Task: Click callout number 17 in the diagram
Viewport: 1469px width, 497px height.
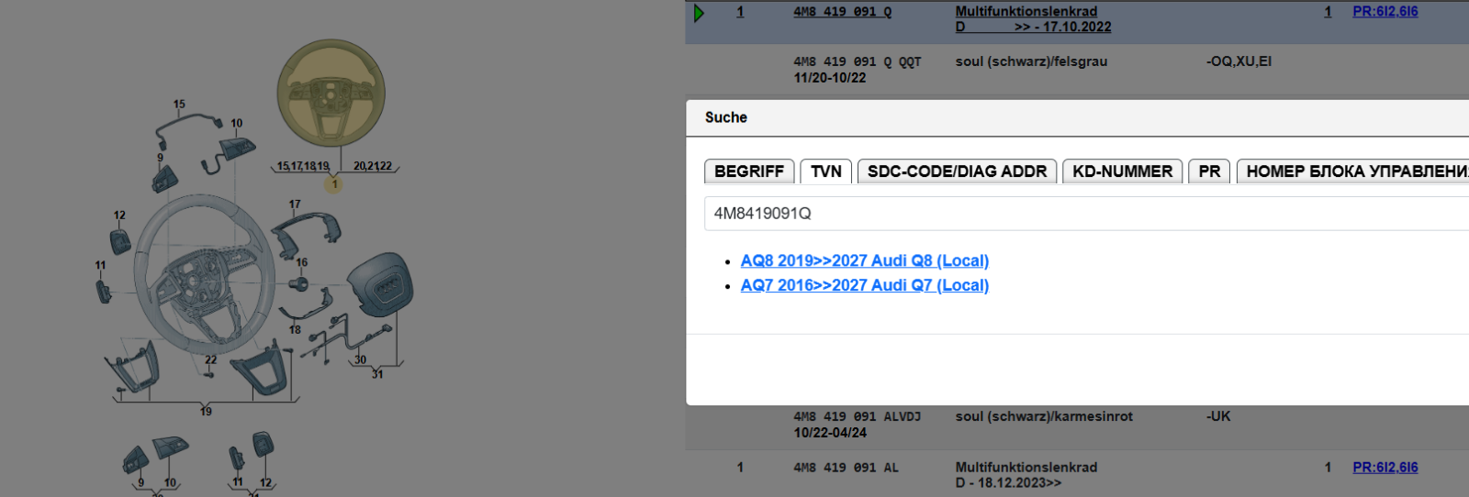Action: point(295,204)
